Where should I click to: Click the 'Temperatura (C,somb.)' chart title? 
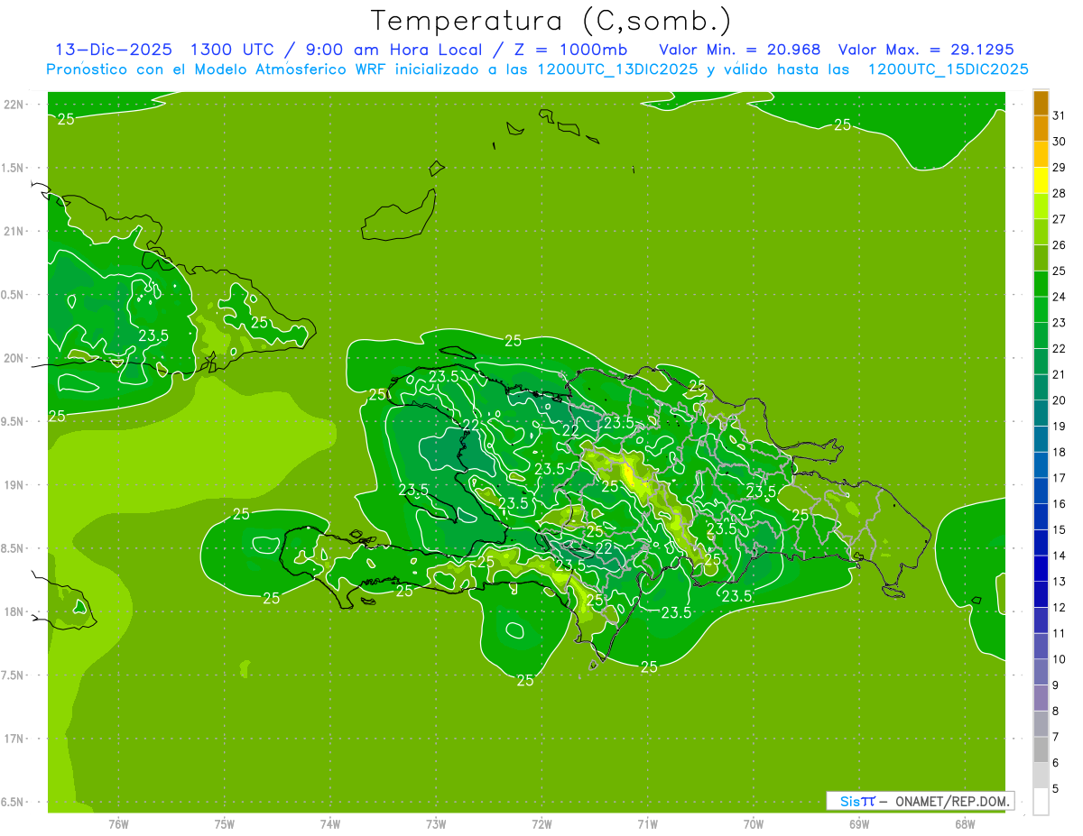coord(551,21)
